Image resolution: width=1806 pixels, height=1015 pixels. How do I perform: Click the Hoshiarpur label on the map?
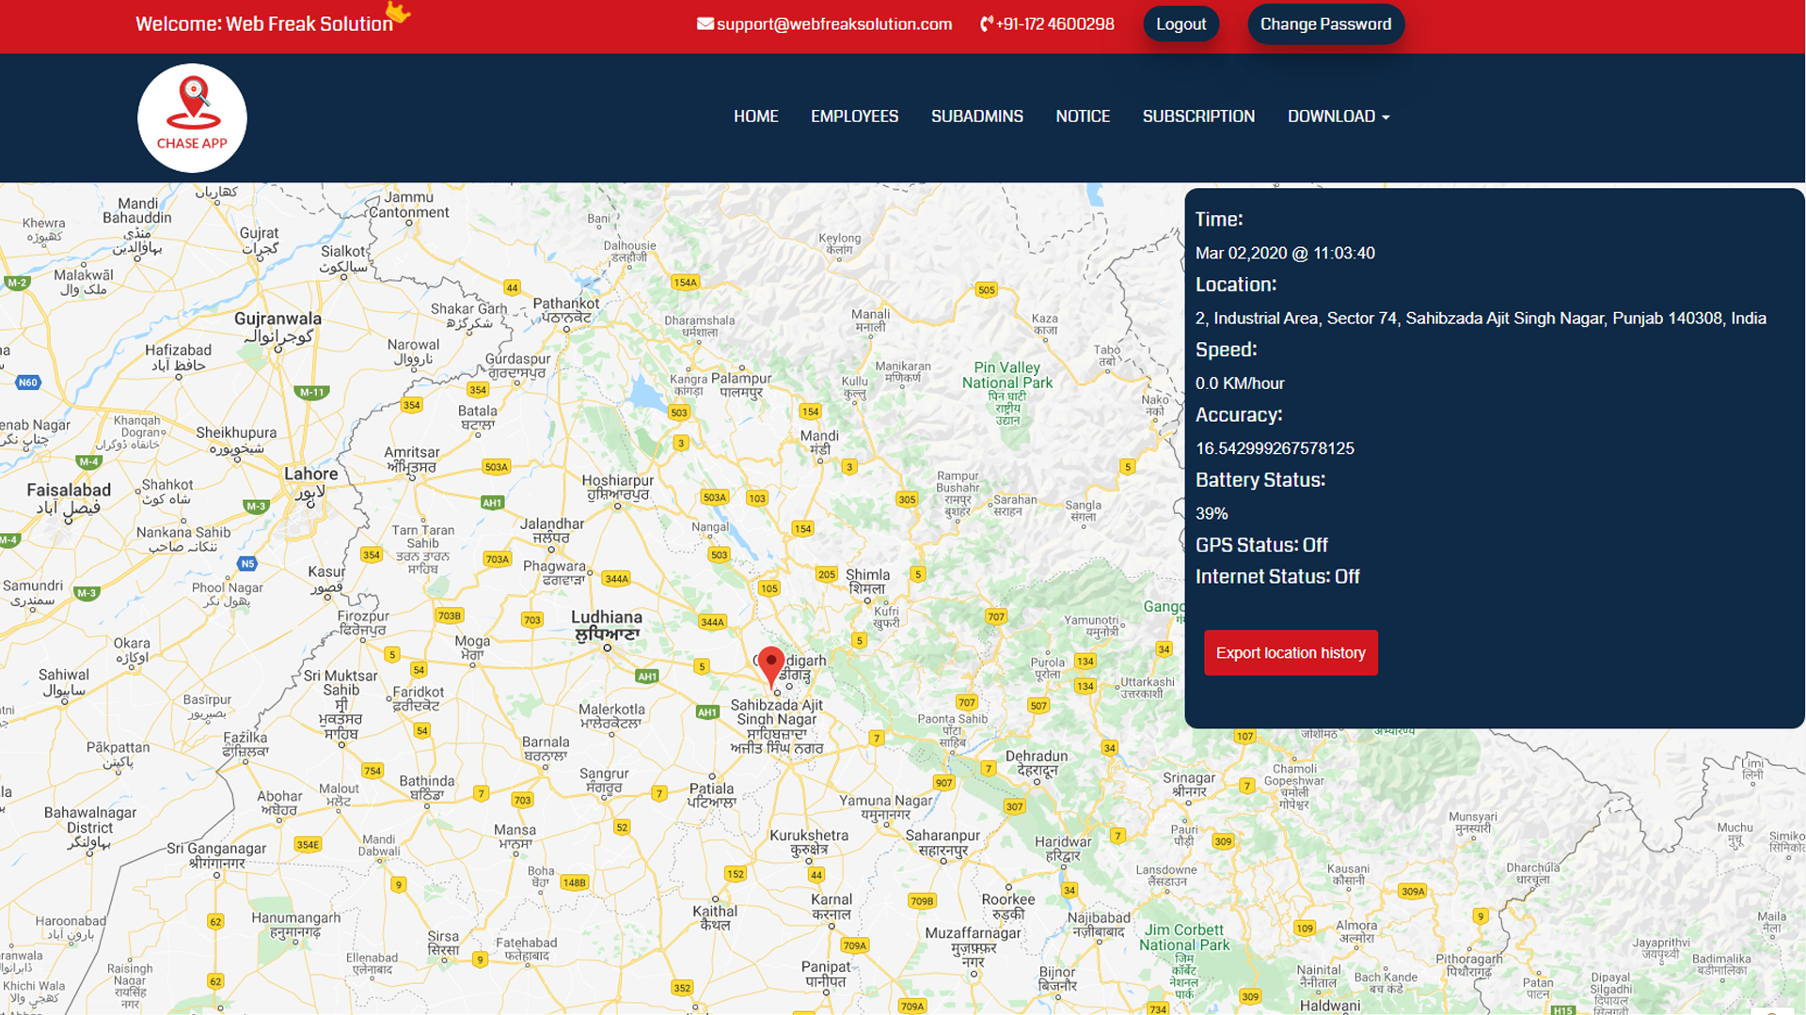point(618,487)
